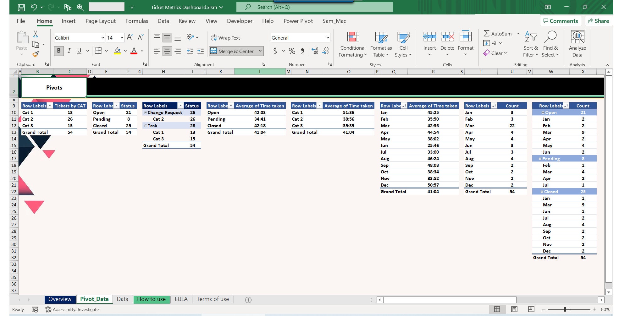
Task: Open the Overview sheet tab
Action: (60, 299)
